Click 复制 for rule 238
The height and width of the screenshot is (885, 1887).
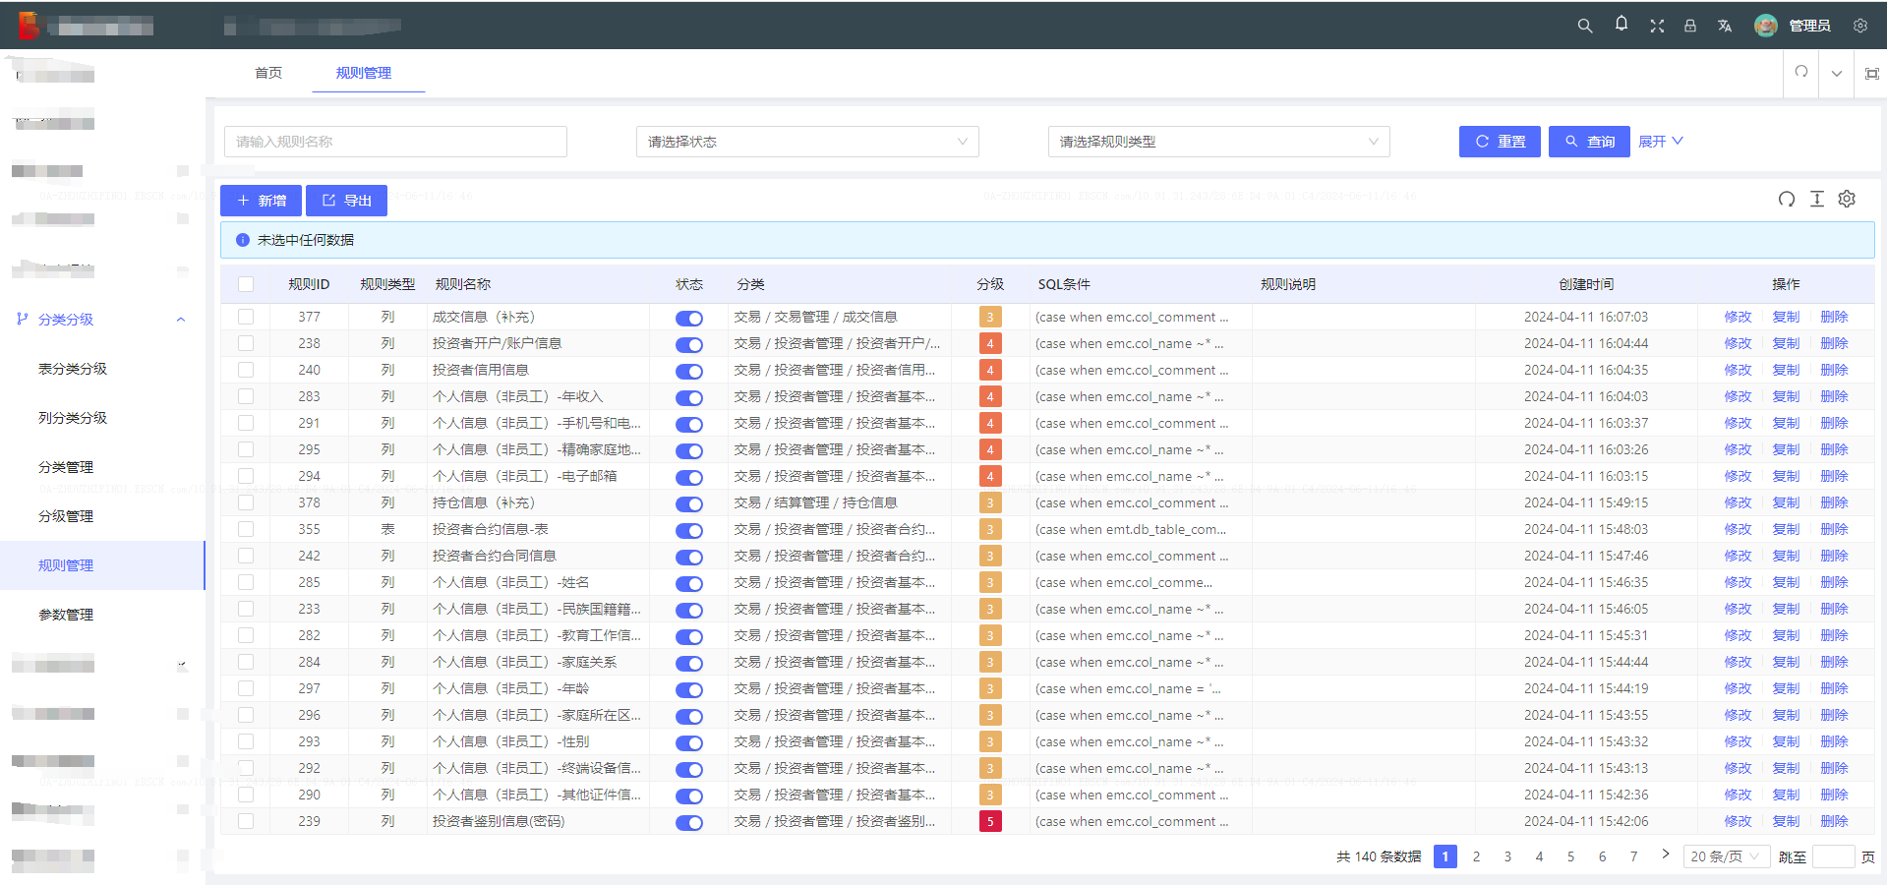(1786, 343)
